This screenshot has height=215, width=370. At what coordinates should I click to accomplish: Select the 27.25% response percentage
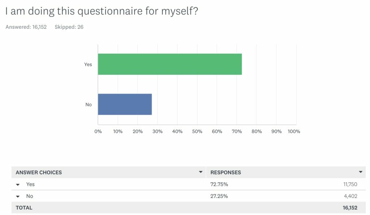(x=219, y=196)
